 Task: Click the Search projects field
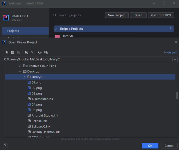[70, 15]
